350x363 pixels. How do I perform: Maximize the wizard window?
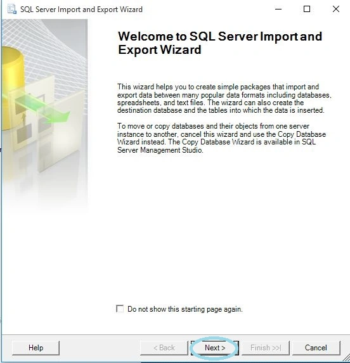tap(307, 9)
